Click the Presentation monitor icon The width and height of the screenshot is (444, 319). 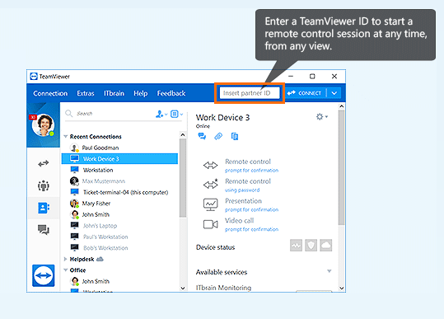click(x=210, y=204)
